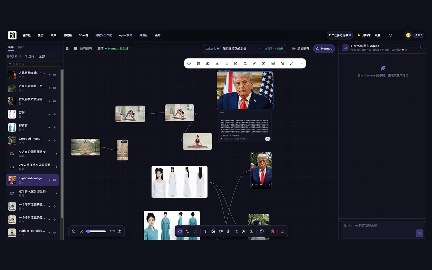Click the grid split icon
The height and width of the screenshot is (270, 432).
pos(273,64)
